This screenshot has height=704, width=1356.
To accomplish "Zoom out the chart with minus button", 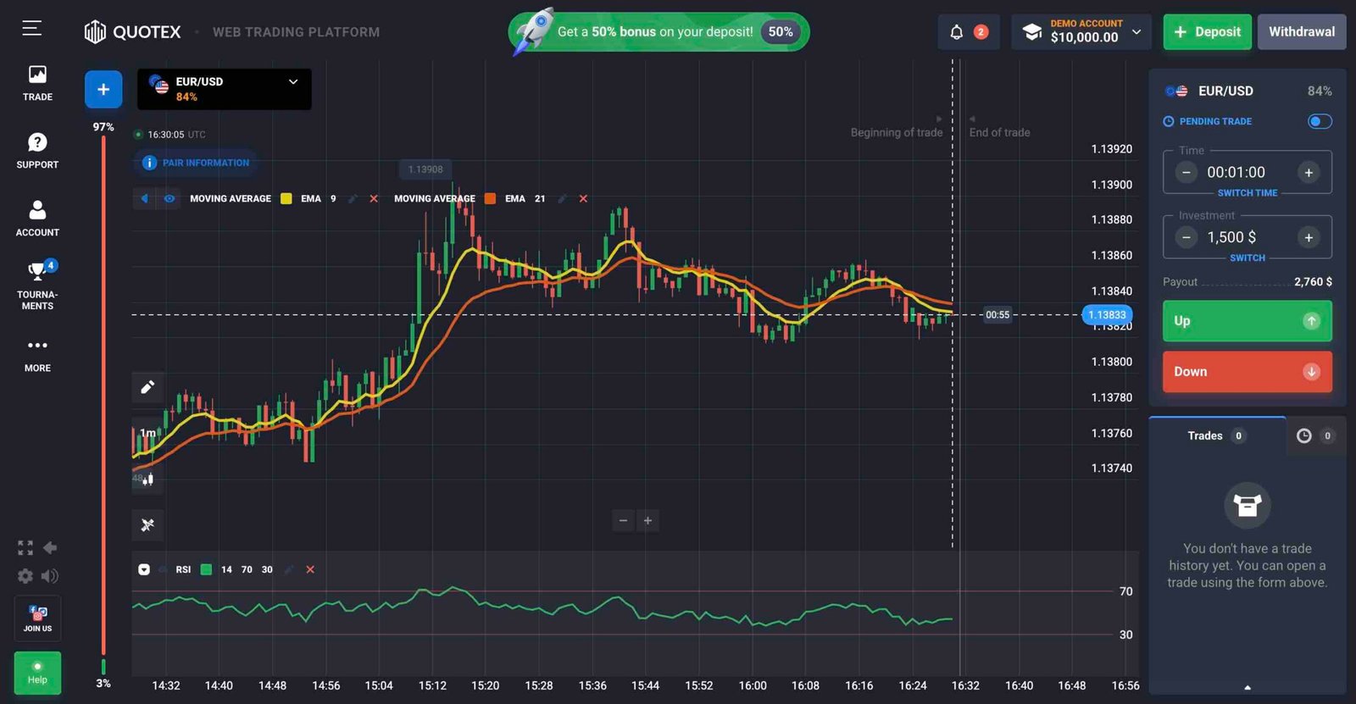I will 623,521.
